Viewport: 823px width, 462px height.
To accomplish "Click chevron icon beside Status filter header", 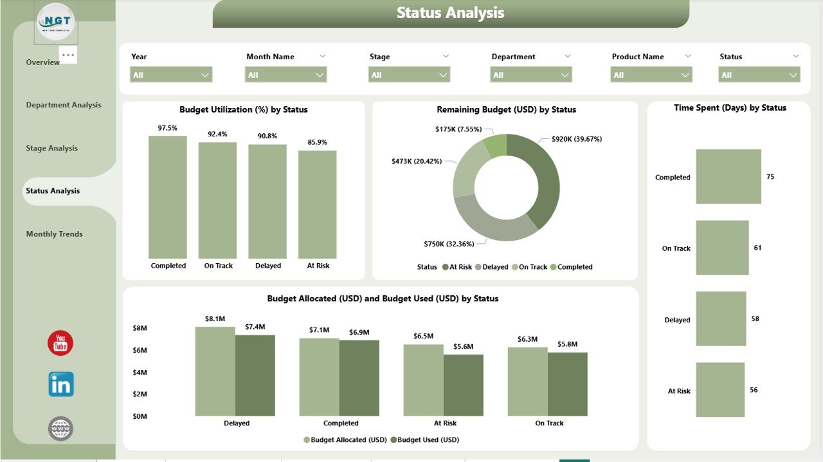I will (795, 57).
